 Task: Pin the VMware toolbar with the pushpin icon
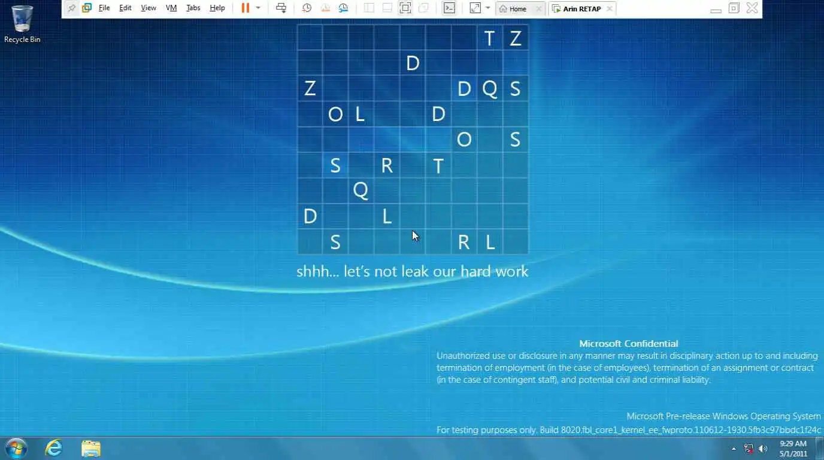(72, 8)
